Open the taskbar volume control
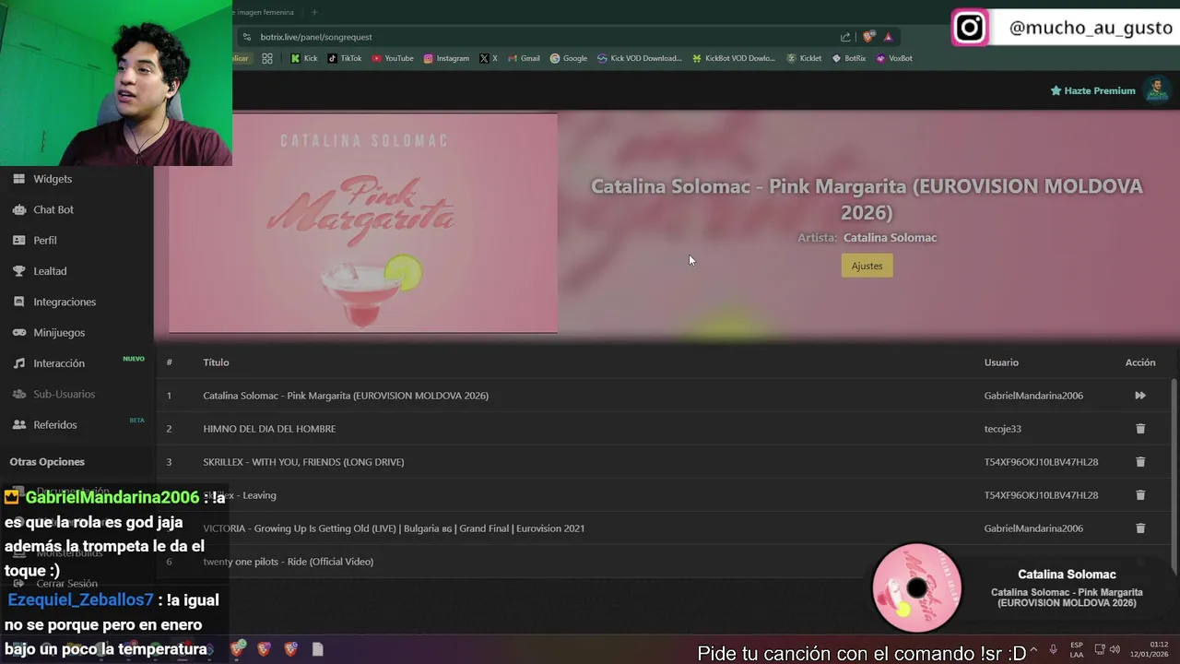Viewport: 1180px width, 664px height. click(x=1115, y=649)
